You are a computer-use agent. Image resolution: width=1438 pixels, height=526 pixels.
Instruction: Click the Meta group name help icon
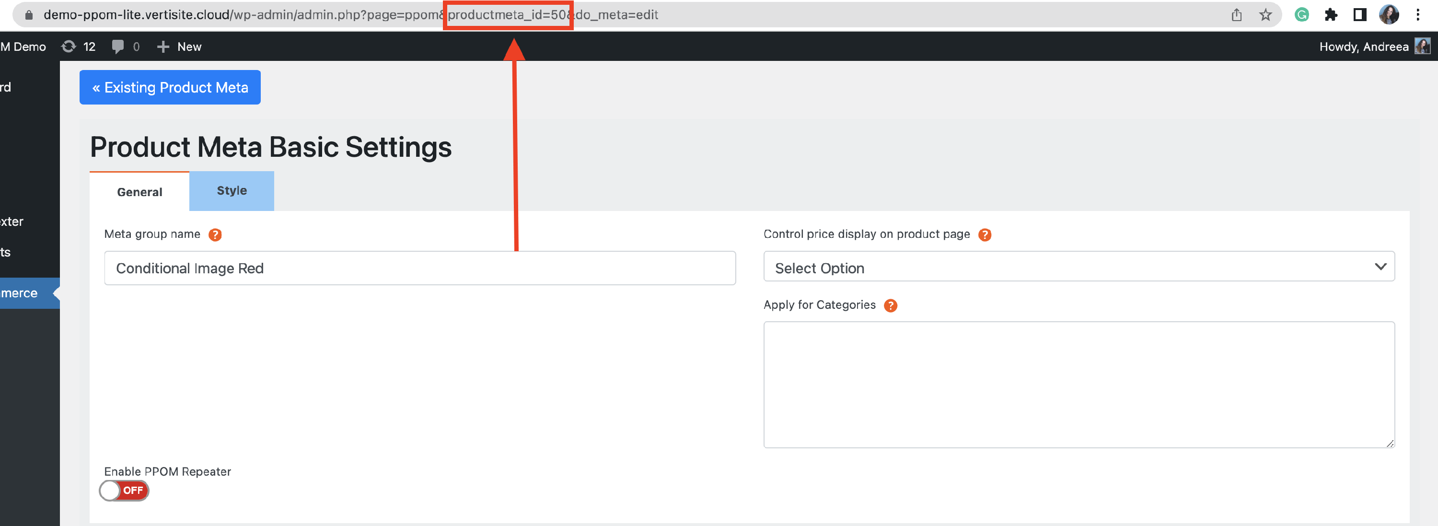coord(215,234)
